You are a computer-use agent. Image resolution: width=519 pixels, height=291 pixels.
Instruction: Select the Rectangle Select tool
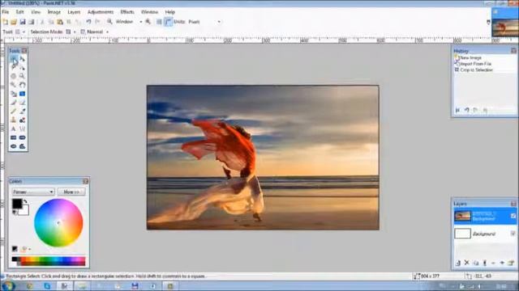14,59
